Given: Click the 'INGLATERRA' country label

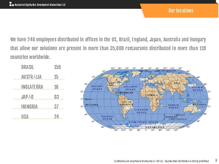Looking at the screenshot, I should pyautogui.click(x=32, y=87).
